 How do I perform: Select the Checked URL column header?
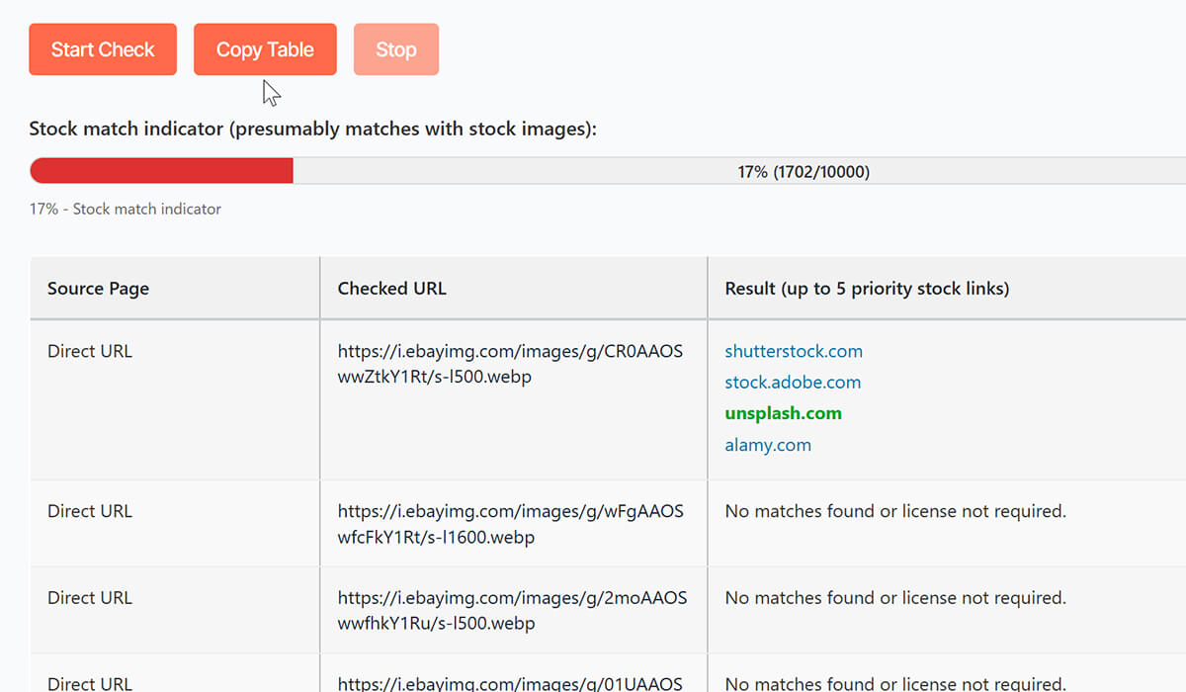[x=391, y=289]
